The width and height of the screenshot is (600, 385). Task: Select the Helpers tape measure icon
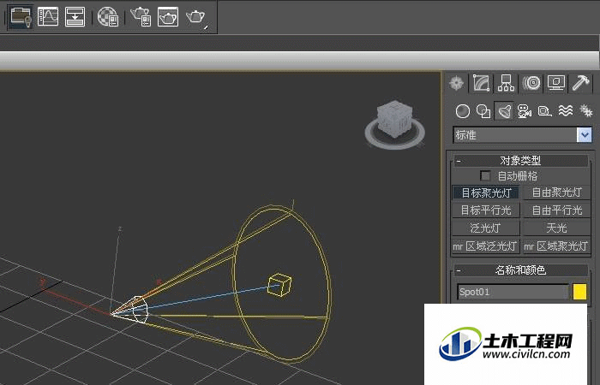point(545,111)
